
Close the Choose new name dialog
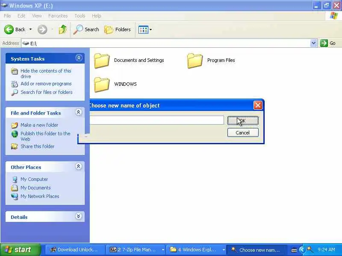tap(258, 105)
